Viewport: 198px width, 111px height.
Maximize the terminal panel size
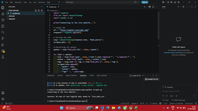[x=153, y=76]
